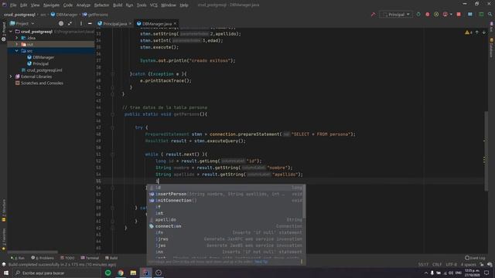Open Project panel options menu icon
495x278 pixels.
tap(81, 24)
